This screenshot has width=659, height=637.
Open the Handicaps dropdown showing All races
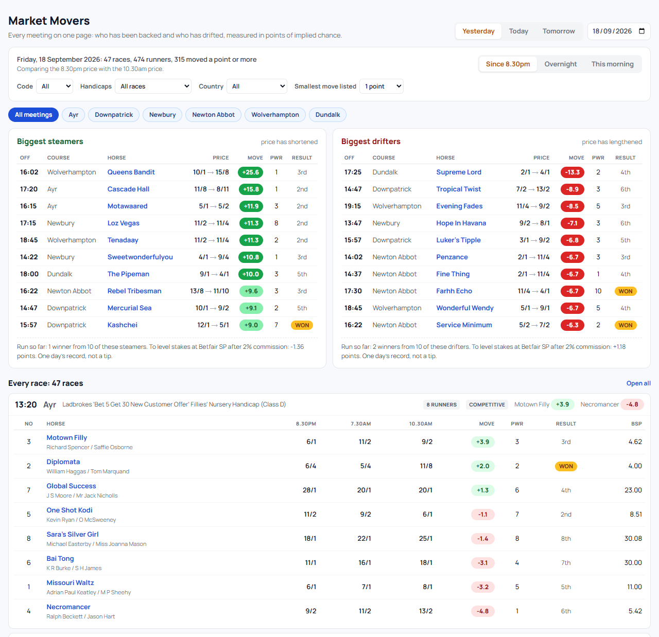tap(153, 86)
